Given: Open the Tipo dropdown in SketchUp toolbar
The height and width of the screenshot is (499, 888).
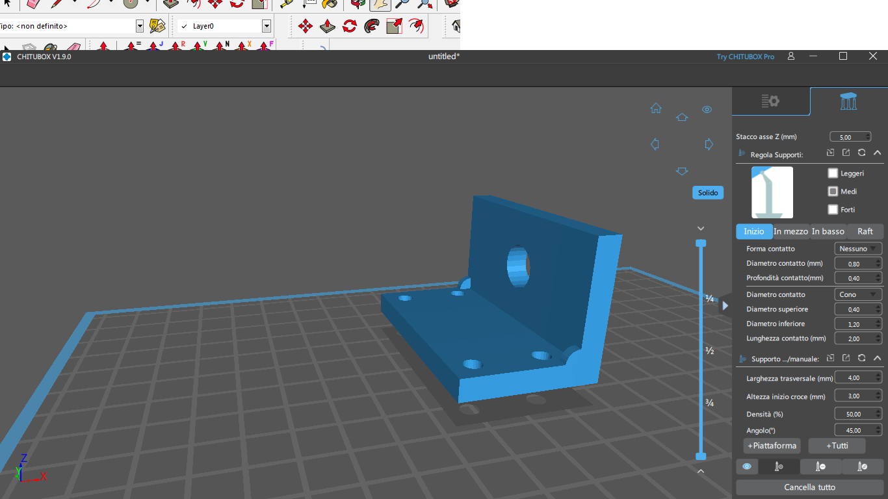Looking at the screenshot, I should (140, 26).
